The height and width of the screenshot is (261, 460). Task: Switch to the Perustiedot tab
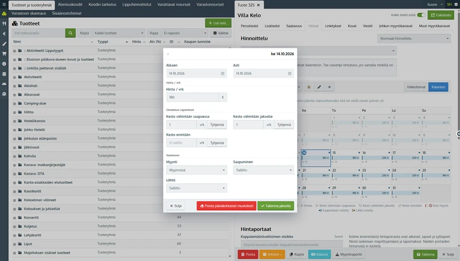click(250, 26)
